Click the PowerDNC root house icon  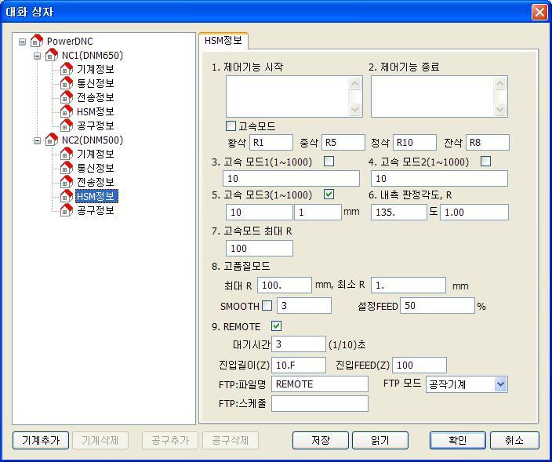tap(37, 41)
